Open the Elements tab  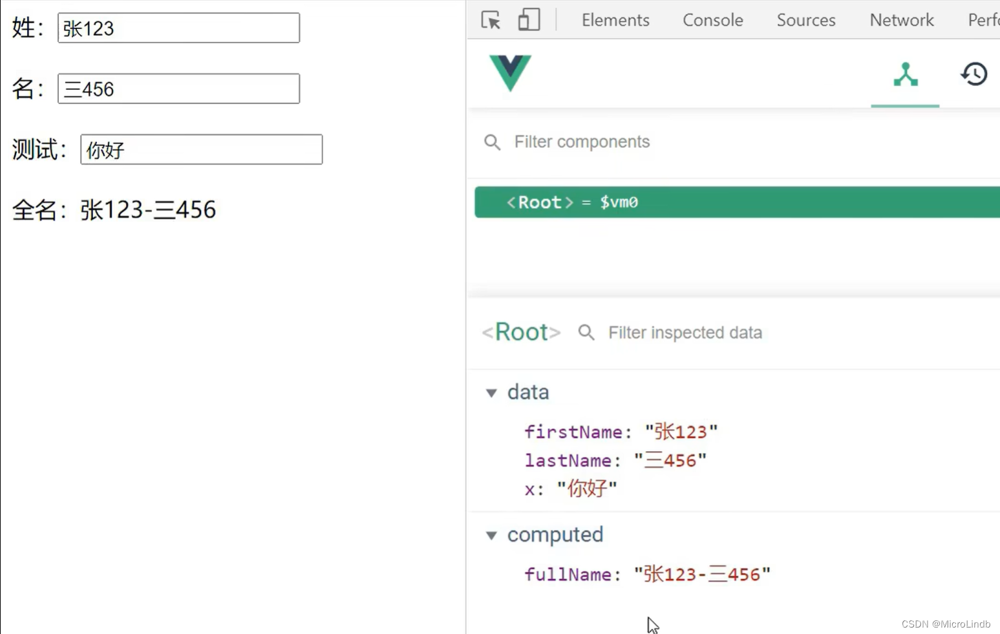[x=615, y=20]
